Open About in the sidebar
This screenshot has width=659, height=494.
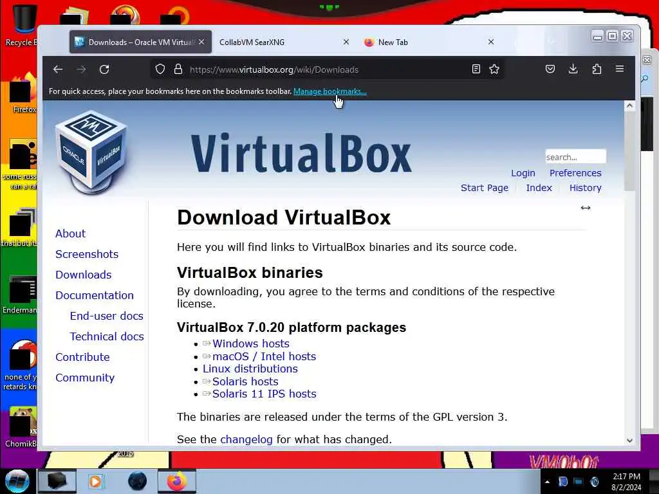click(70, 233)
